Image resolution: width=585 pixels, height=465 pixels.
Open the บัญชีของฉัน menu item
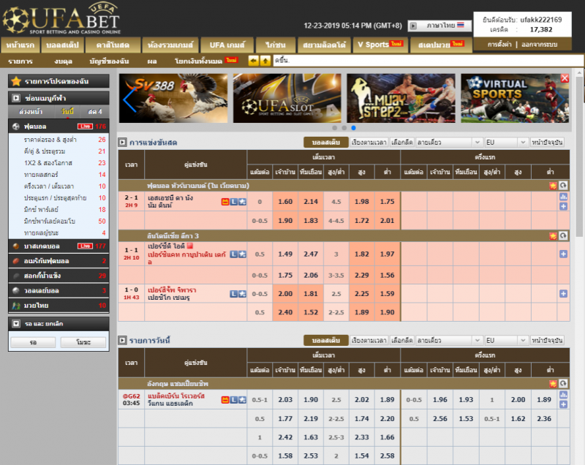point(109,61)
